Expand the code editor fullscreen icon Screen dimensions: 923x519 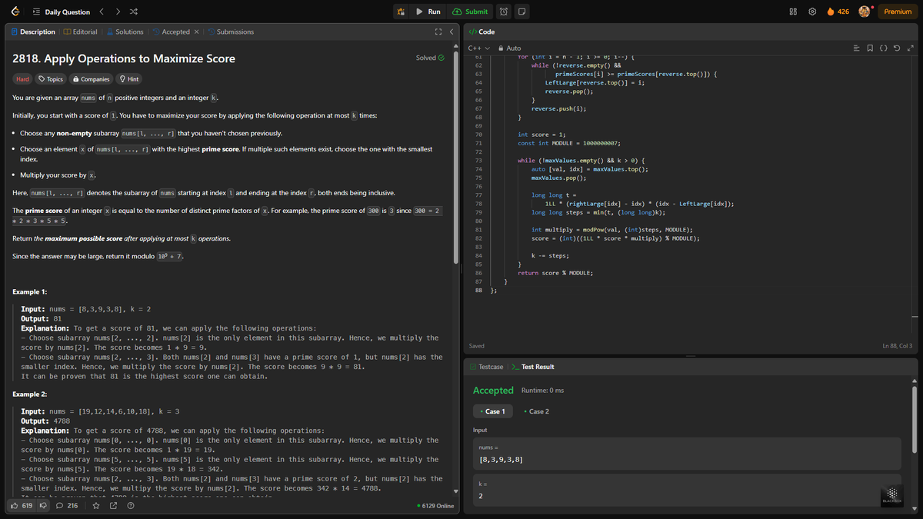(911, 48)
